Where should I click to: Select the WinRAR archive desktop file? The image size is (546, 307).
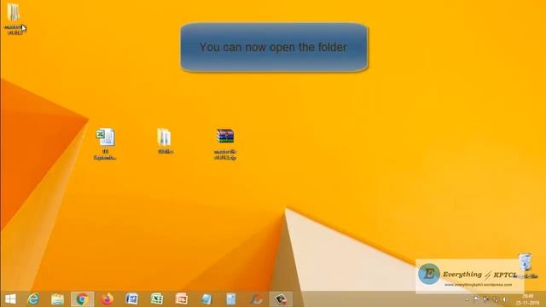[225, 136]
